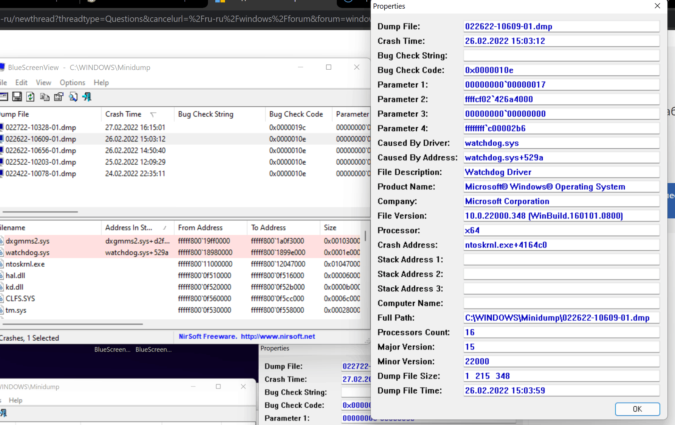Screen dimensions: 675x425
Task: Click the Find magnifier toolbar icon
Action: [73, 97]
